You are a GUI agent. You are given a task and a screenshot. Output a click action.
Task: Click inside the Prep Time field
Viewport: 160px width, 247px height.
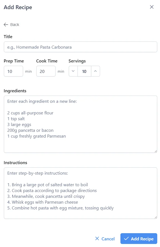[x=13, y=71]
